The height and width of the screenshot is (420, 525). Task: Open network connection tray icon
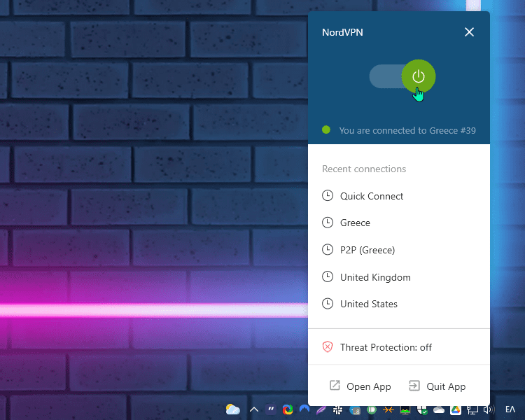472,409
